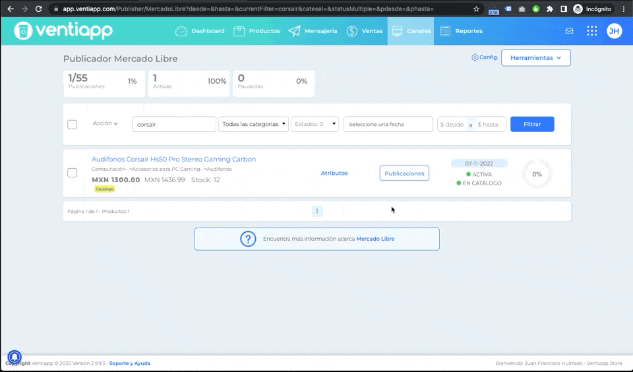Bookmark the page with the star icon
The width and height of the screenshot is (633, 372).
pyautogui.click(x=476, y=9)
